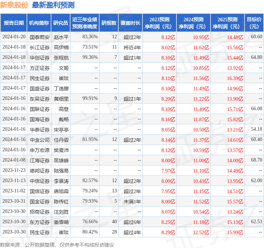Select the 国金证券 institution cell
The image size is (264, 248).
coord(40,202)
